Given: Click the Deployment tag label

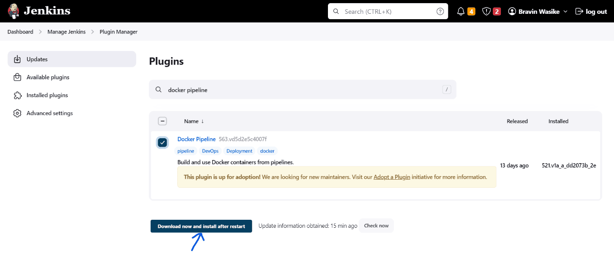Looking at the screenshot, I should pos(239,151).
